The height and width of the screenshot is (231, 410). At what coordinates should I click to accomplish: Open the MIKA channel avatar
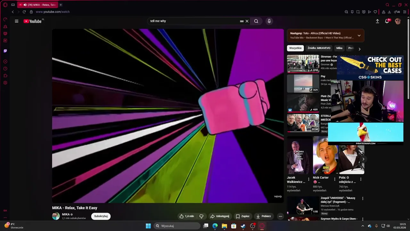[56, 216]
